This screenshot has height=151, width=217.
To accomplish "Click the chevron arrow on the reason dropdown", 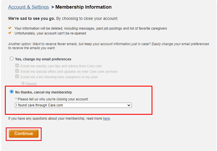I will (x=129, y=105).
